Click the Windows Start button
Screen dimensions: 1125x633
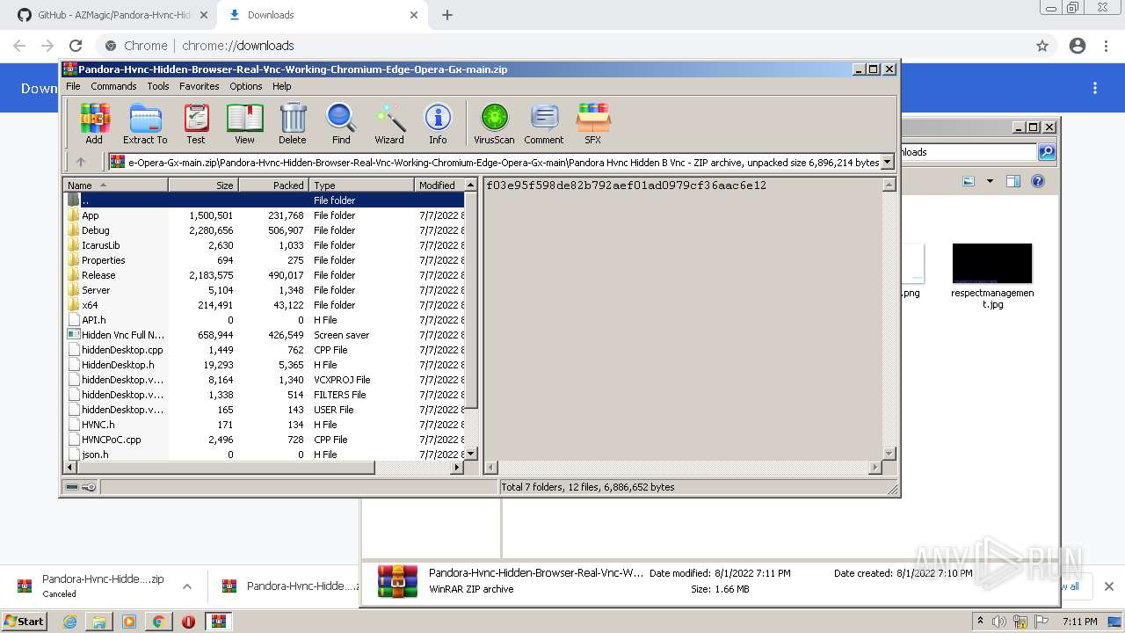pyautogui.click(x=25, y=621)
